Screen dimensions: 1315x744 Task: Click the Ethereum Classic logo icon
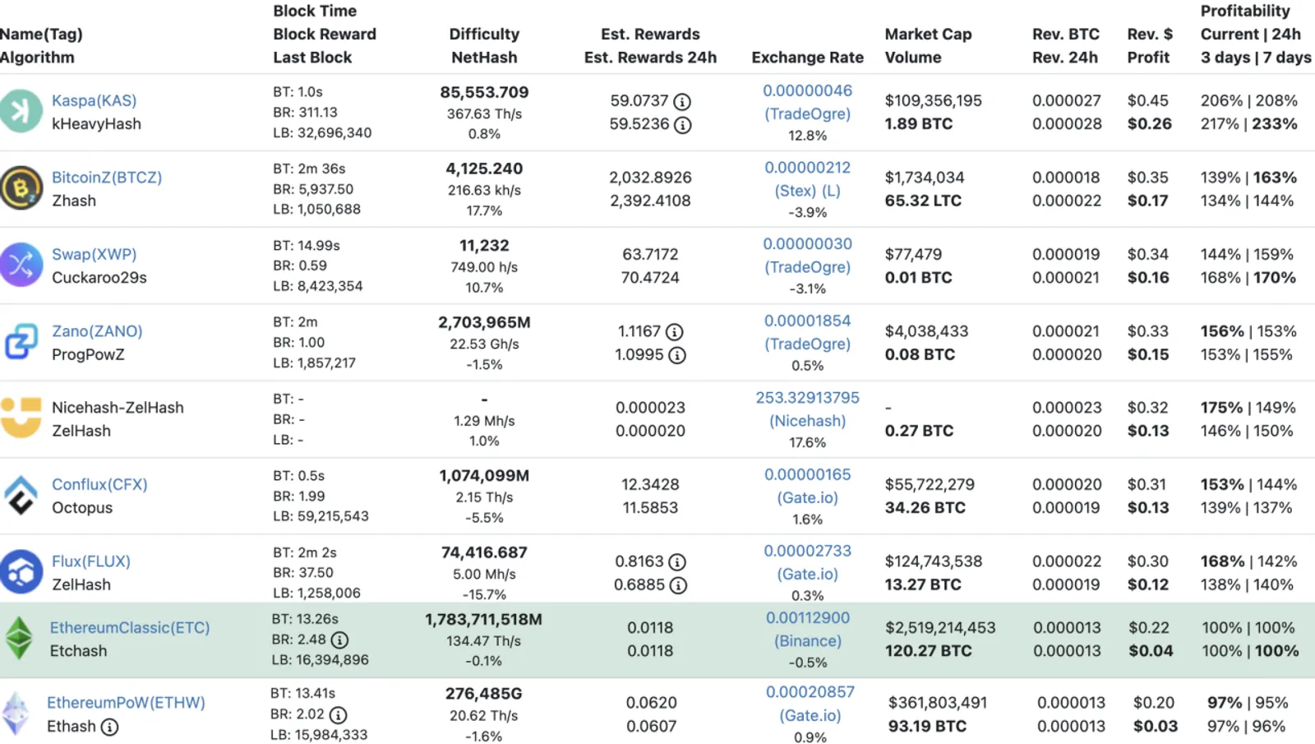click(x=19, y=639)
